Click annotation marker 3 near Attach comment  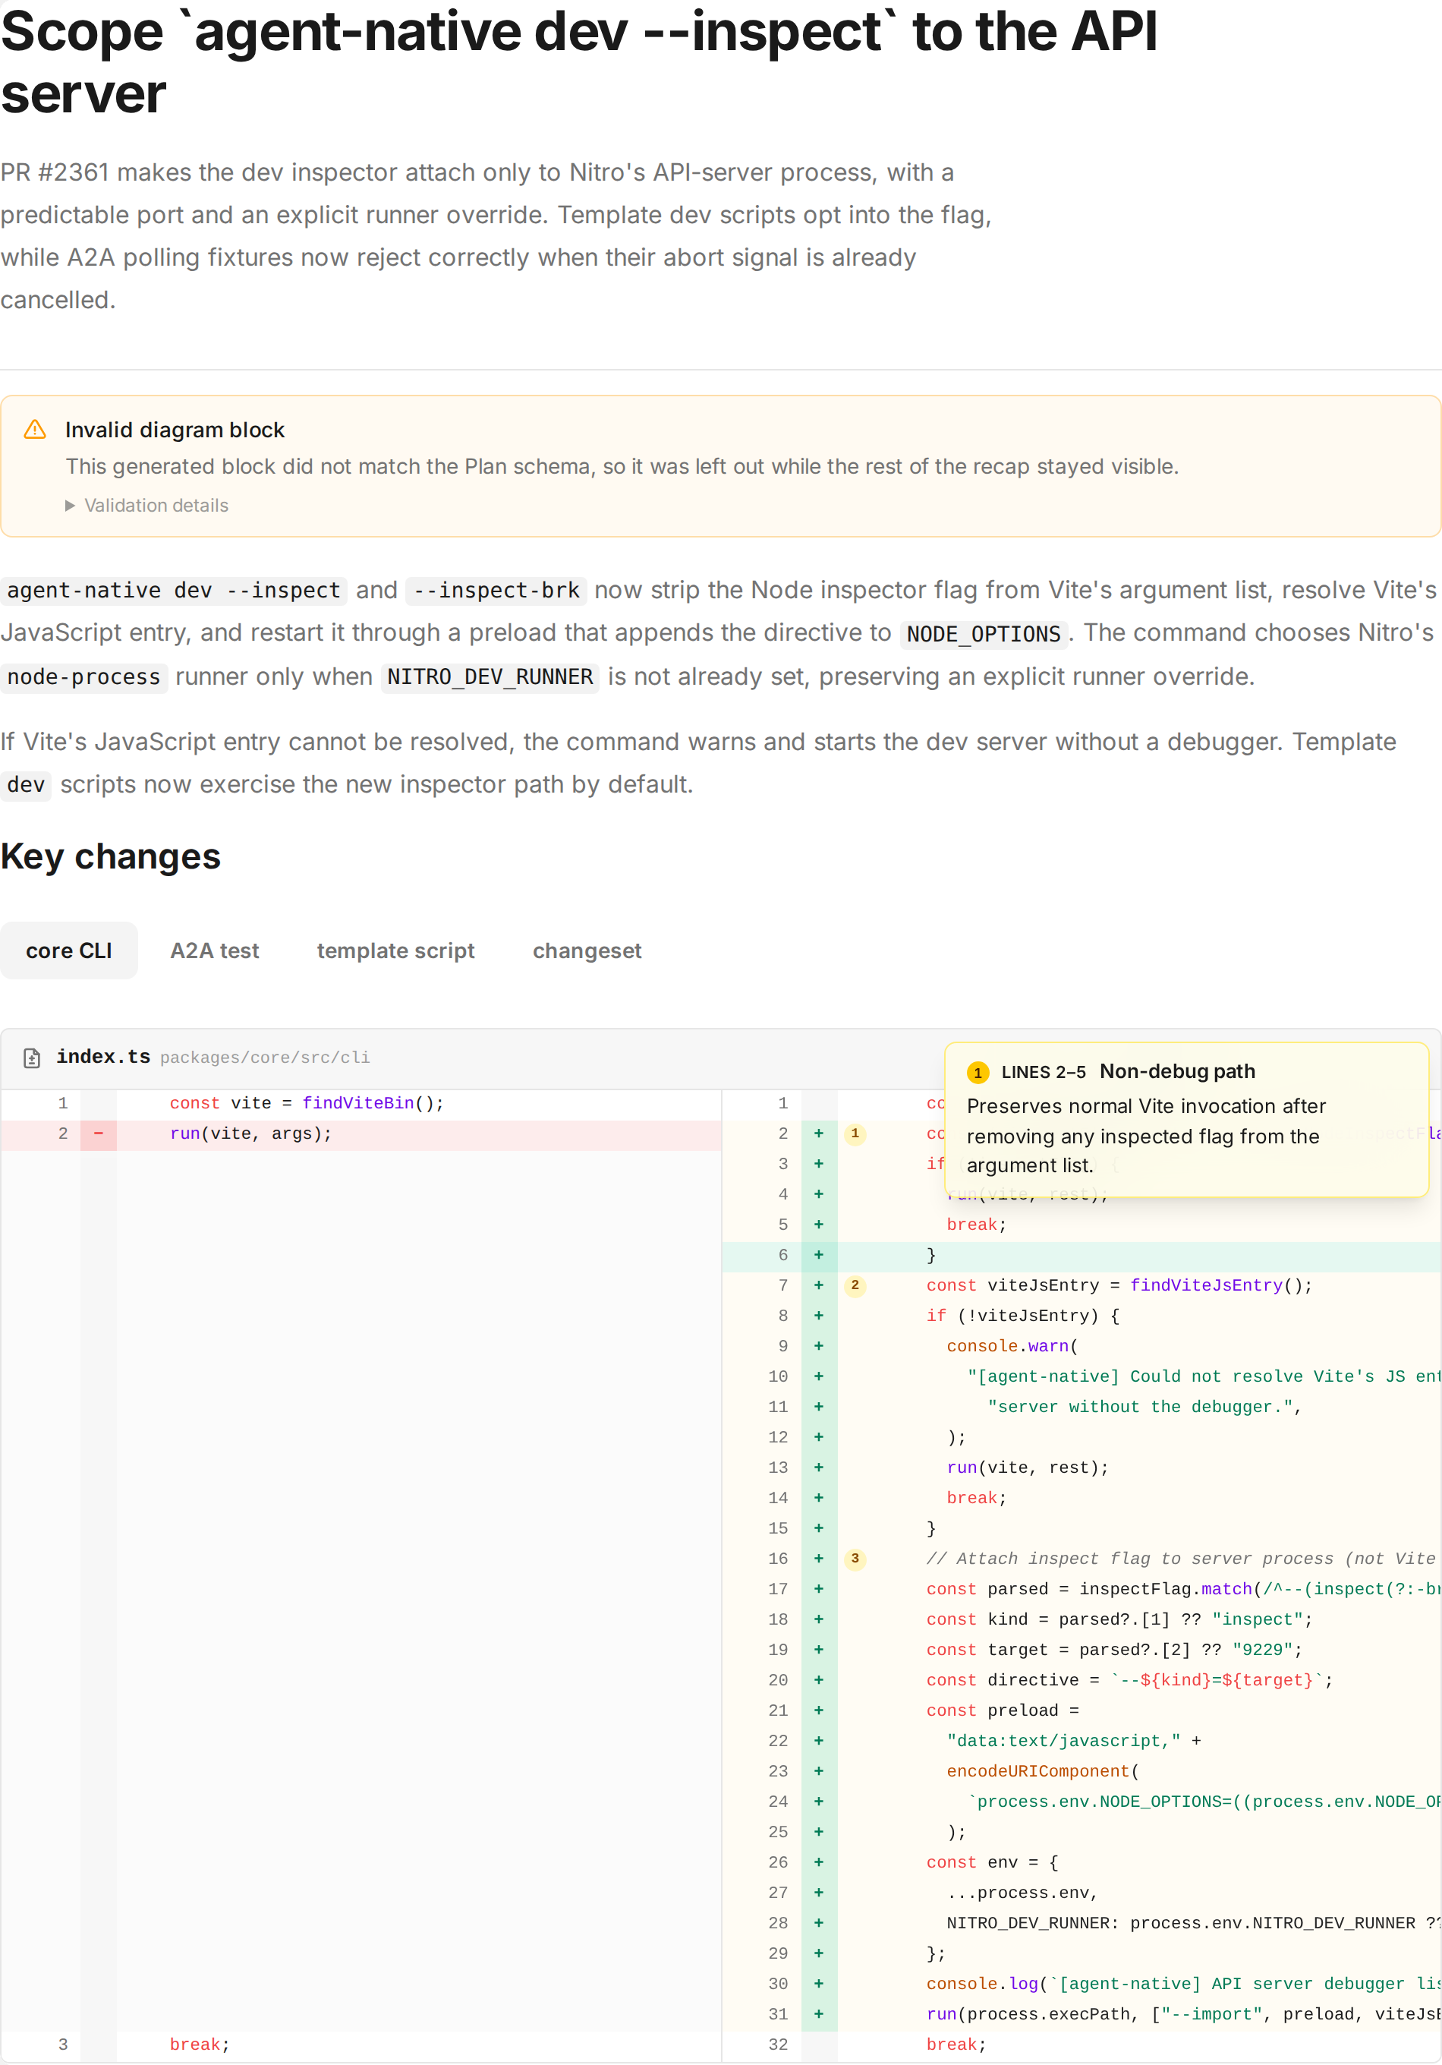pos(855,1559)
